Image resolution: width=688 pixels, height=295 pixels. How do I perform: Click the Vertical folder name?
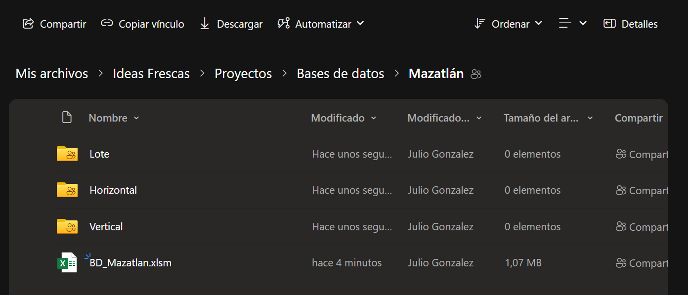pyautogui.click(x=106, y=227)
